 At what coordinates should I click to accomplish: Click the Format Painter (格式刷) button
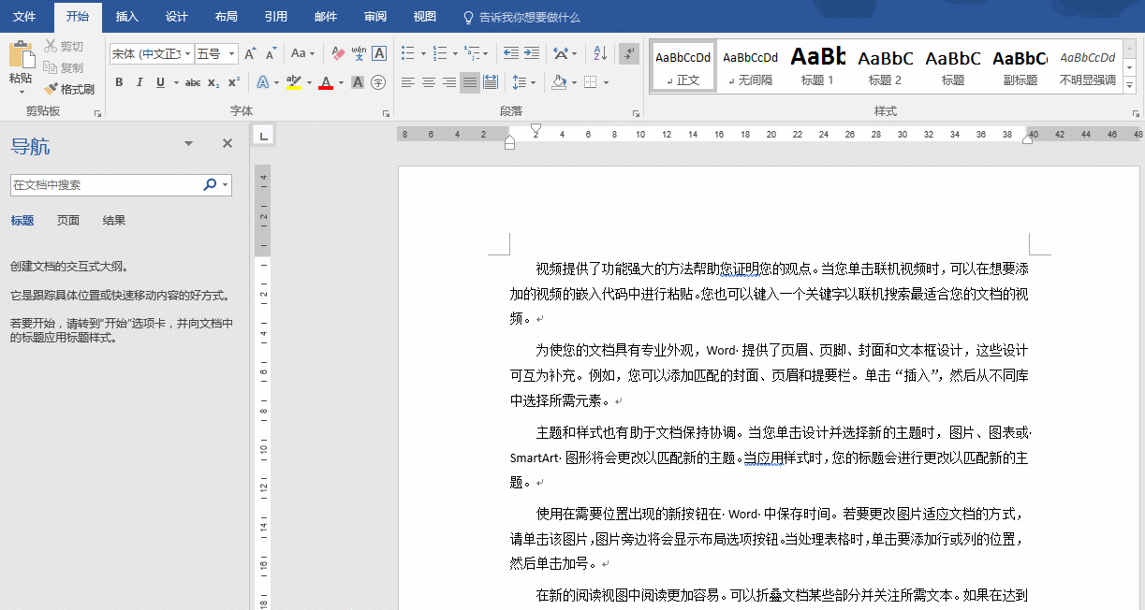69,89
